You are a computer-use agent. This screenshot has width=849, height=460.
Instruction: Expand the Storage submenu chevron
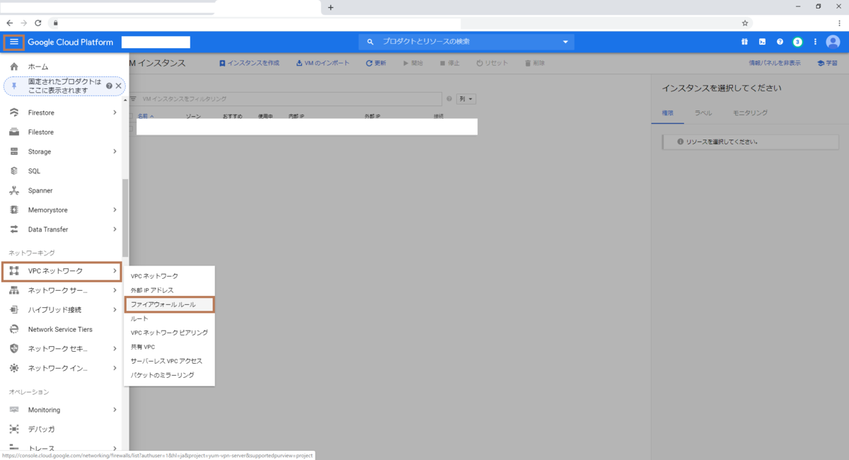(x=115, y=151)
